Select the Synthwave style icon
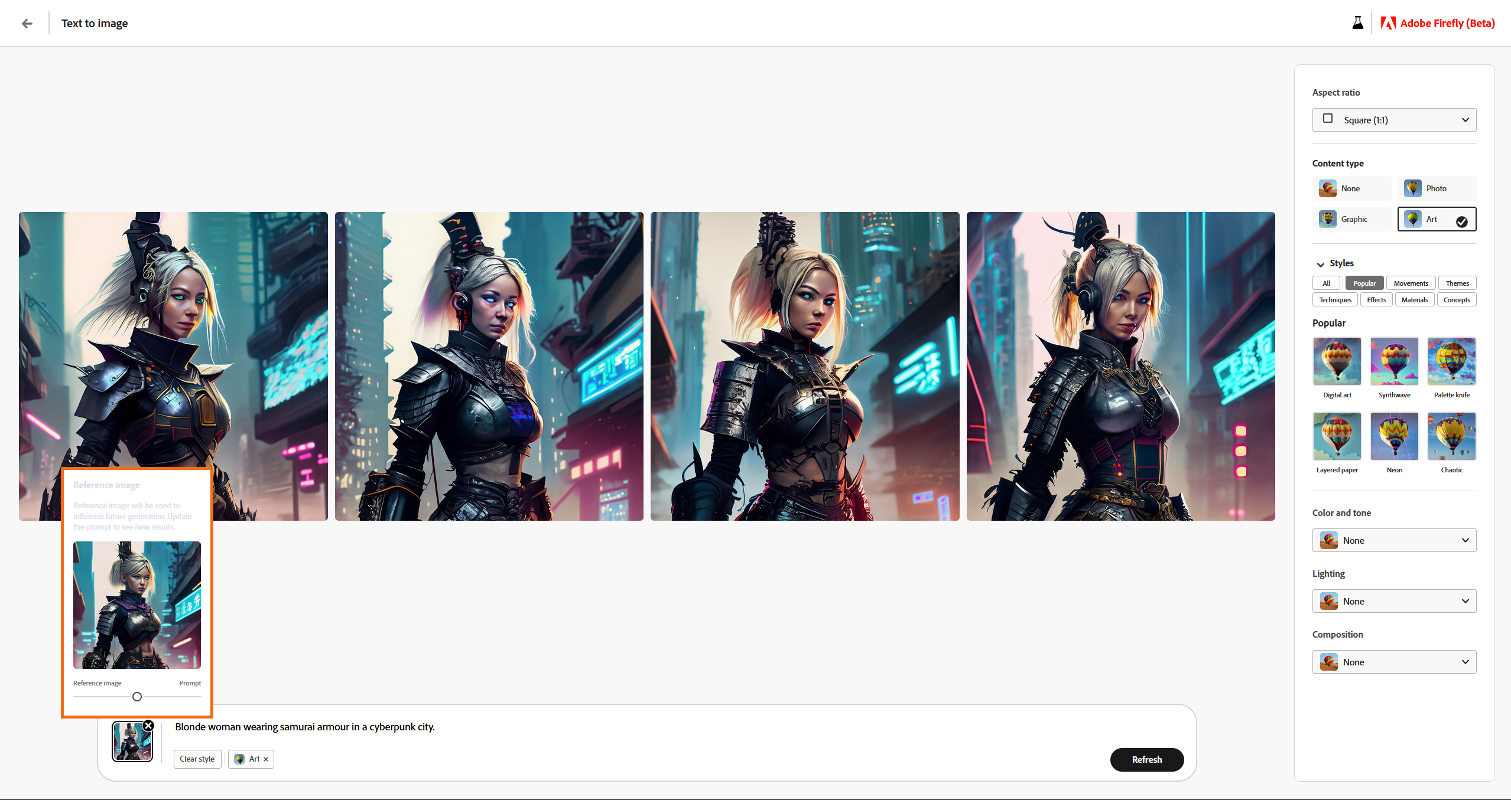Viewport: 1511px width, 800px height. [x=1394, y=361]
